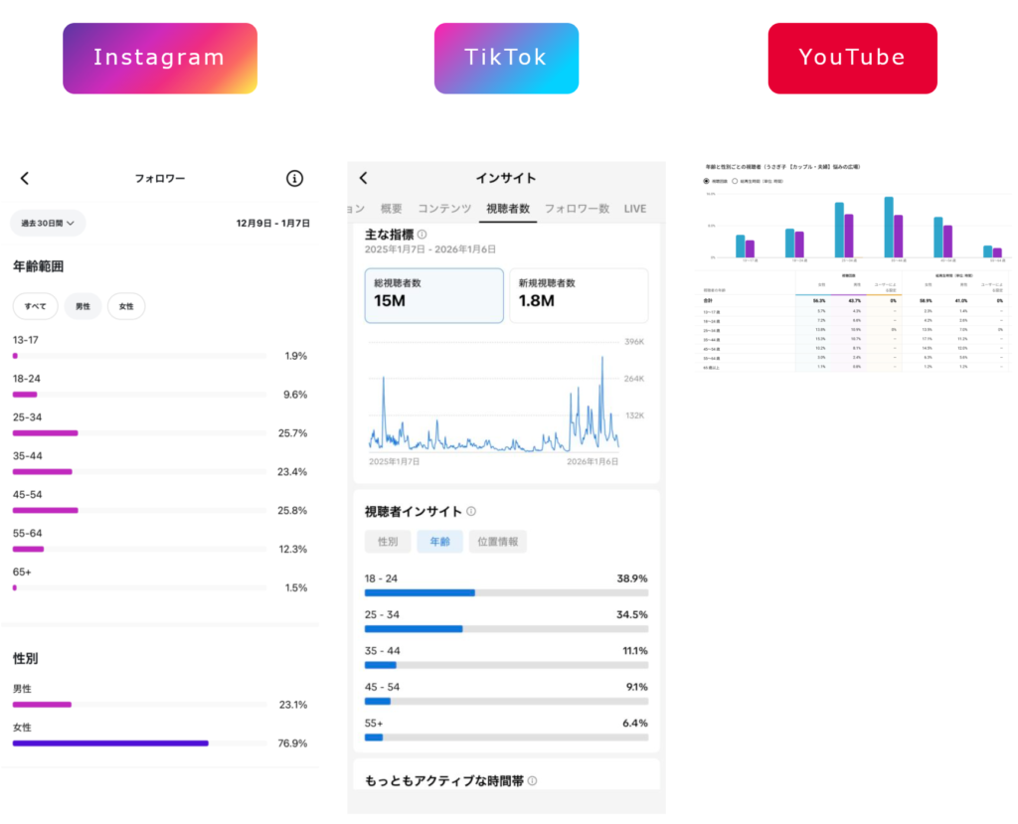Filter age range by 男性 chip
The height and width of the screenshot is (824, 1018).
click(x=84, y=306)
